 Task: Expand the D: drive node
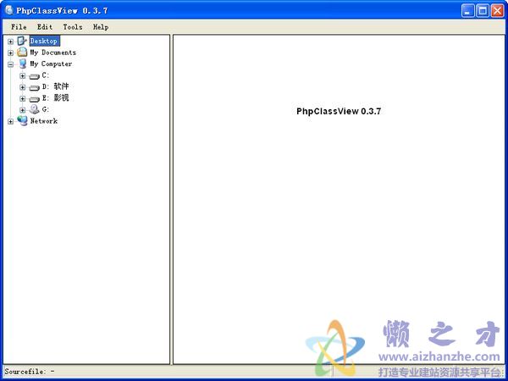(22, 87)
